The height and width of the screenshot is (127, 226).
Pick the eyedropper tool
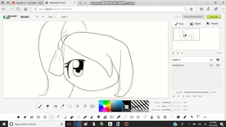63,106
